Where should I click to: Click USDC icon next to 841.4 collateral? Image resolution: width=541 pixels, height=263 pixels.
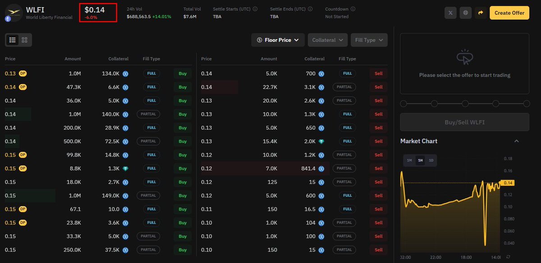(x=321, y=168)
